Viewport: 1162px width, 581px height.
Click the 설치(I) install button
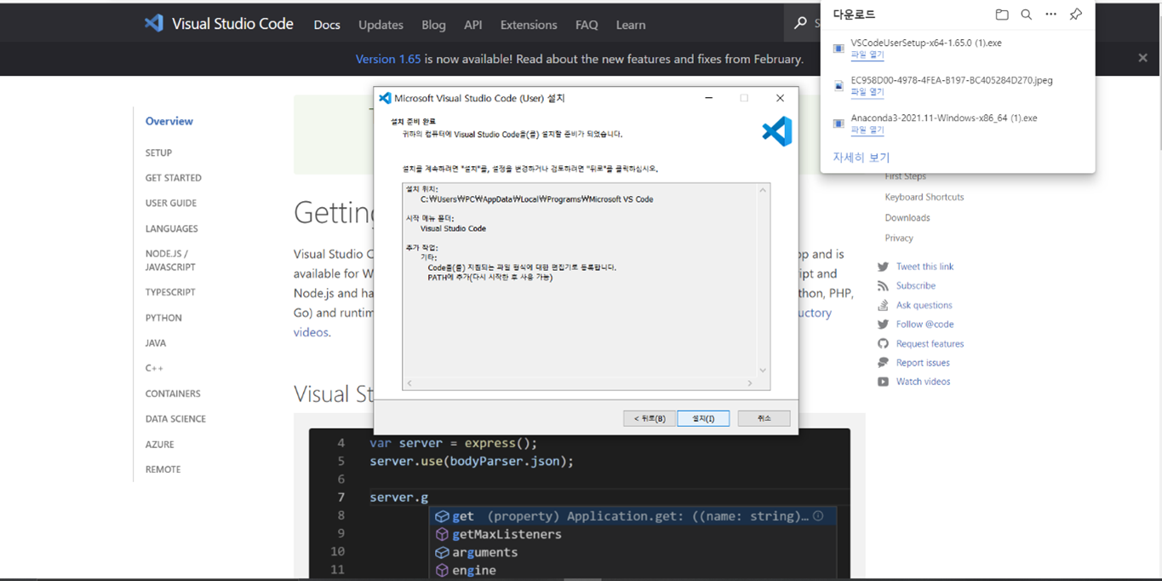click(703, 418)
